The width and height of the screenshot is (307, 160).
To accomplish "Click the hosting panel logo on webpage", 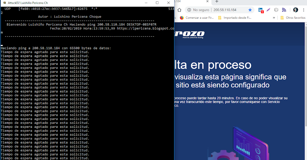I will [x=189, y=34].
